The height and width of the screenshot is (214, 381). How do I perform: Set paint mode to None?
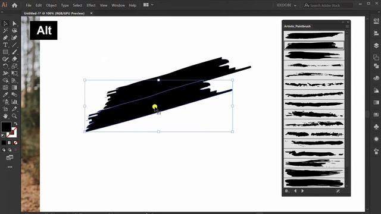[15, 143]
